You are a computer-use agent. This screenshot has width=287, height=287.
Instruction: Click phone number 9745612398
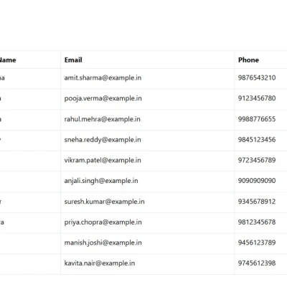pos(257,263)
